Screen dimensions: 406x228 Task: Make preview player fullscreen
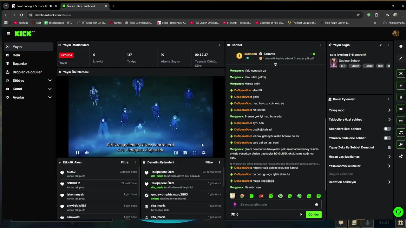(194, 153)
